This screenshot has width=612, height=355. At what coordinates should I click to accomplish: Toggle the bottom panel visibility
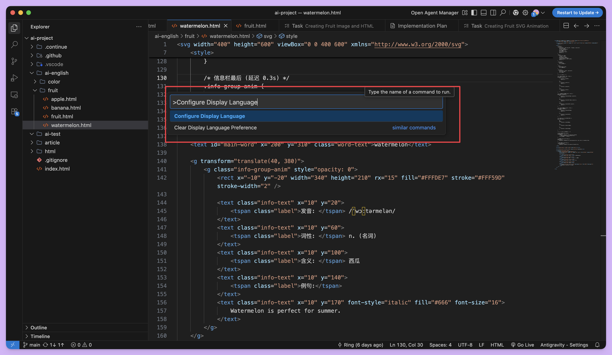click(483, 13)
